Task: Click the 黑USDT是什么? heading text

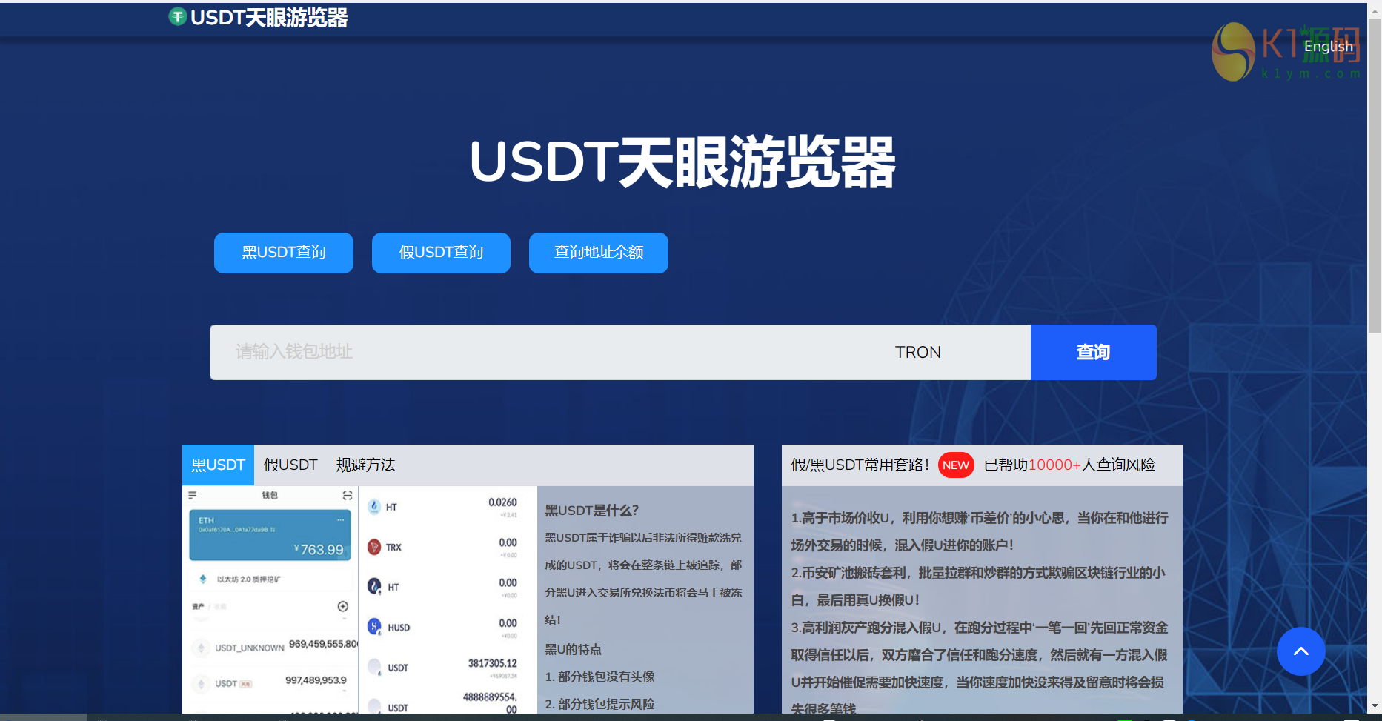Action: point(592,511)
